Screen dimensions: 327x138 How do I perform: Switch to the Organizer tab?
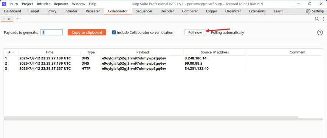pos(233,11)
